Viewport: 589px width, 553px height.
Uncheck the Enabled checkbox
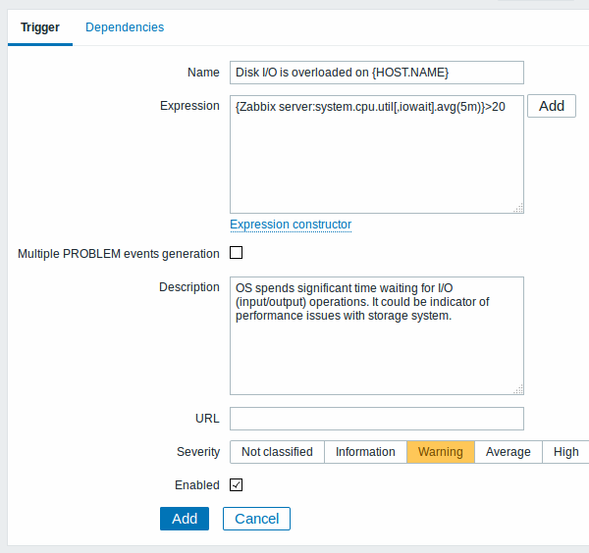237,484
